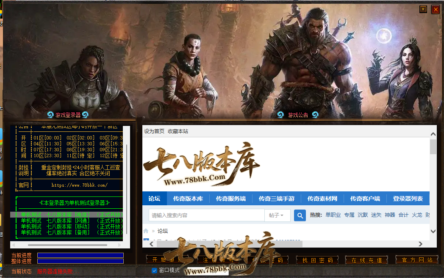Click the web page scroll-down arrow
The image size is (444, 278).
433,231
